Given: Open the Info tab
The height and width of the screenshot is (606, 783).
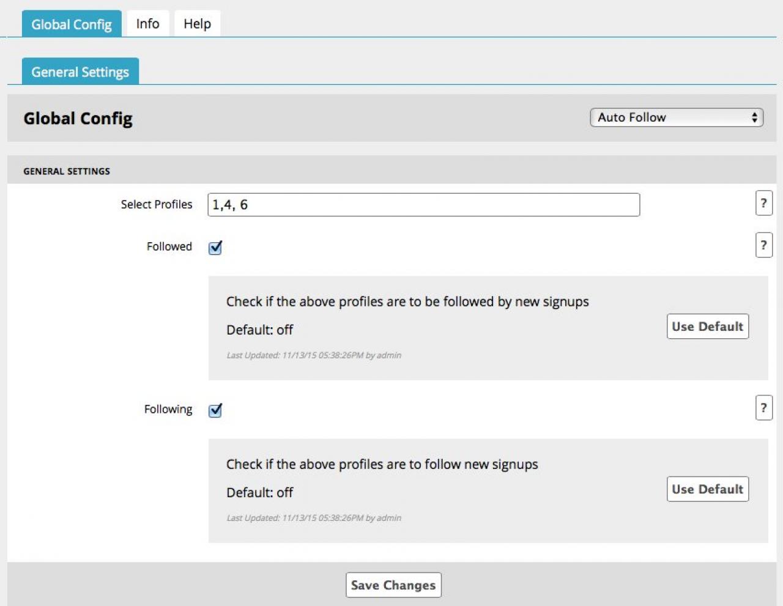Looking at the screenshot, I should pyautogui.click(x=147, y=24).
